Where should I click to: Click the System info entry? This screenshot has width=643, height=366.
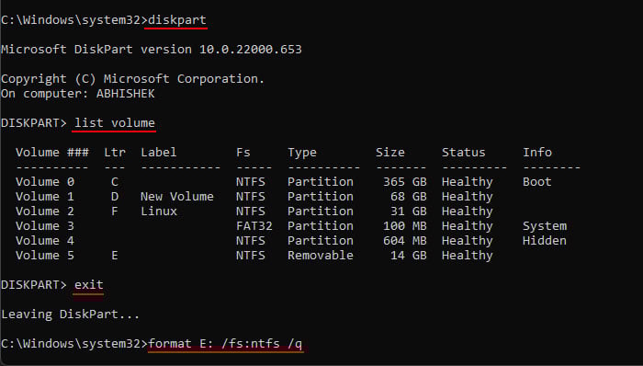(x=545, y=226)
